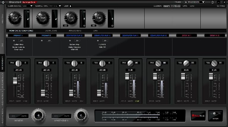Click the power icon beside the Discrete 4 title

pyautogui.click(x=3, y=2)
